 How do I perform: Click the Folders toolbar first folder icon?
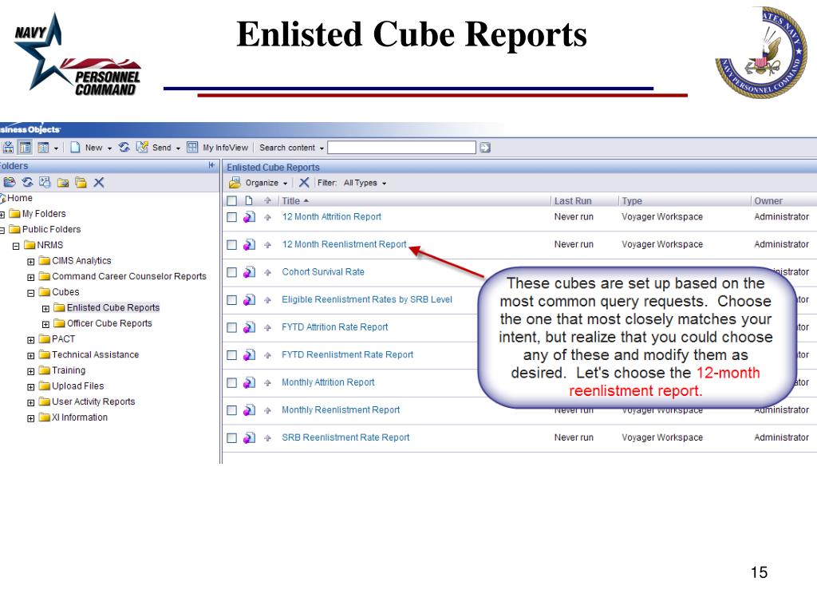pyautogui.click(x=10, y=182)
